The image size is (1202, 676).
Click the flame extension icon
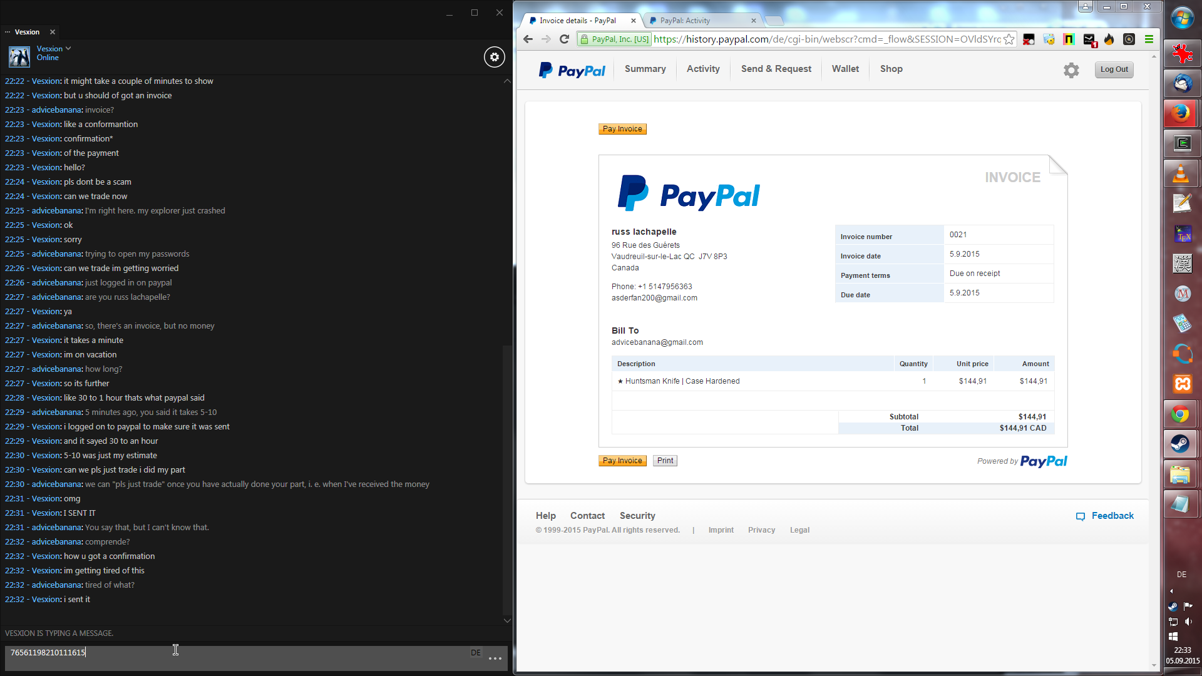click(x=1109, y=39)
